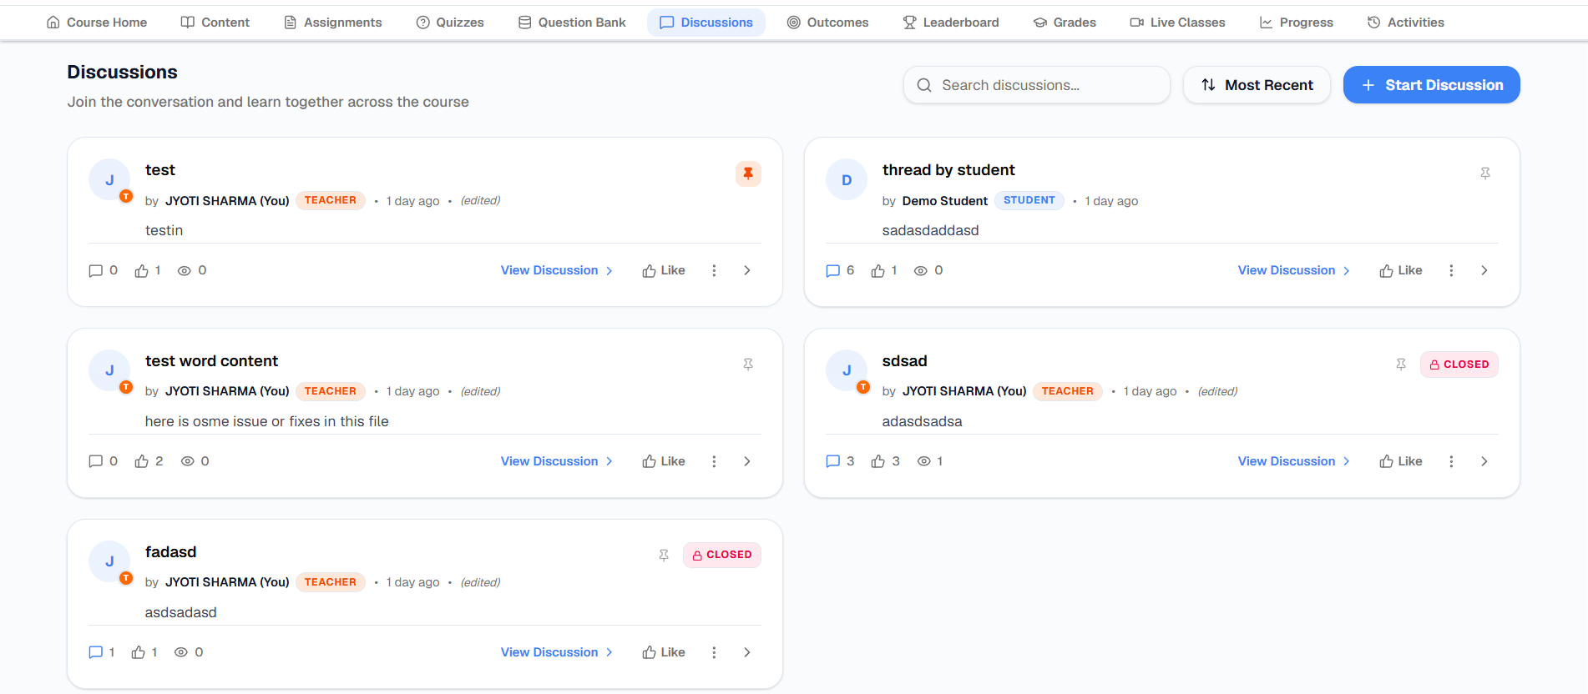Click the CLOSED lock badge on 'sdsad'
This screenshot has height=694, width=1588.
(x=1459, y=365)
